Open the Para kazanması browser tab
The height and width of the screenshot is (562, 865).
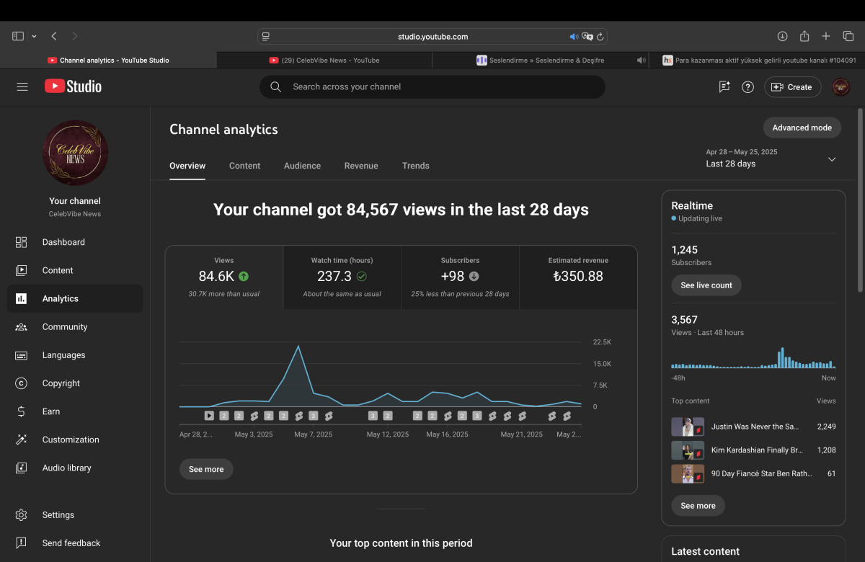click(x=757, y=61)
